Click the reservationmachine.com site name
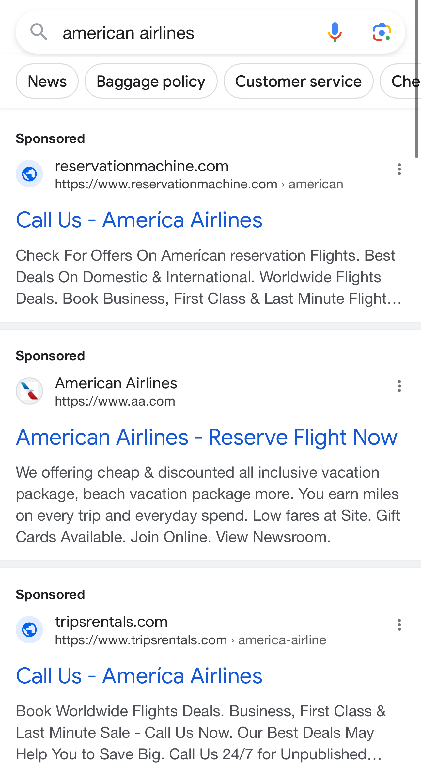 click(x=142, y=166)
